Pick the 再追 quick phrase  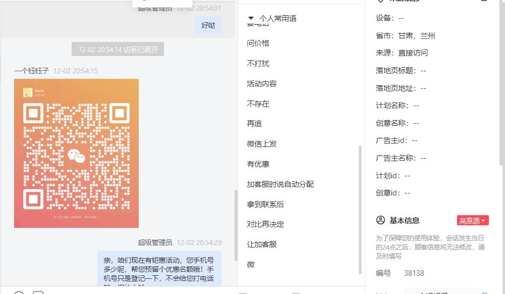pos(254,124)
